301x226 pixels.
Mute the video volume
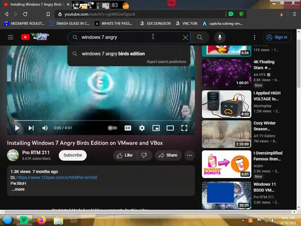[x=45, y=128]
